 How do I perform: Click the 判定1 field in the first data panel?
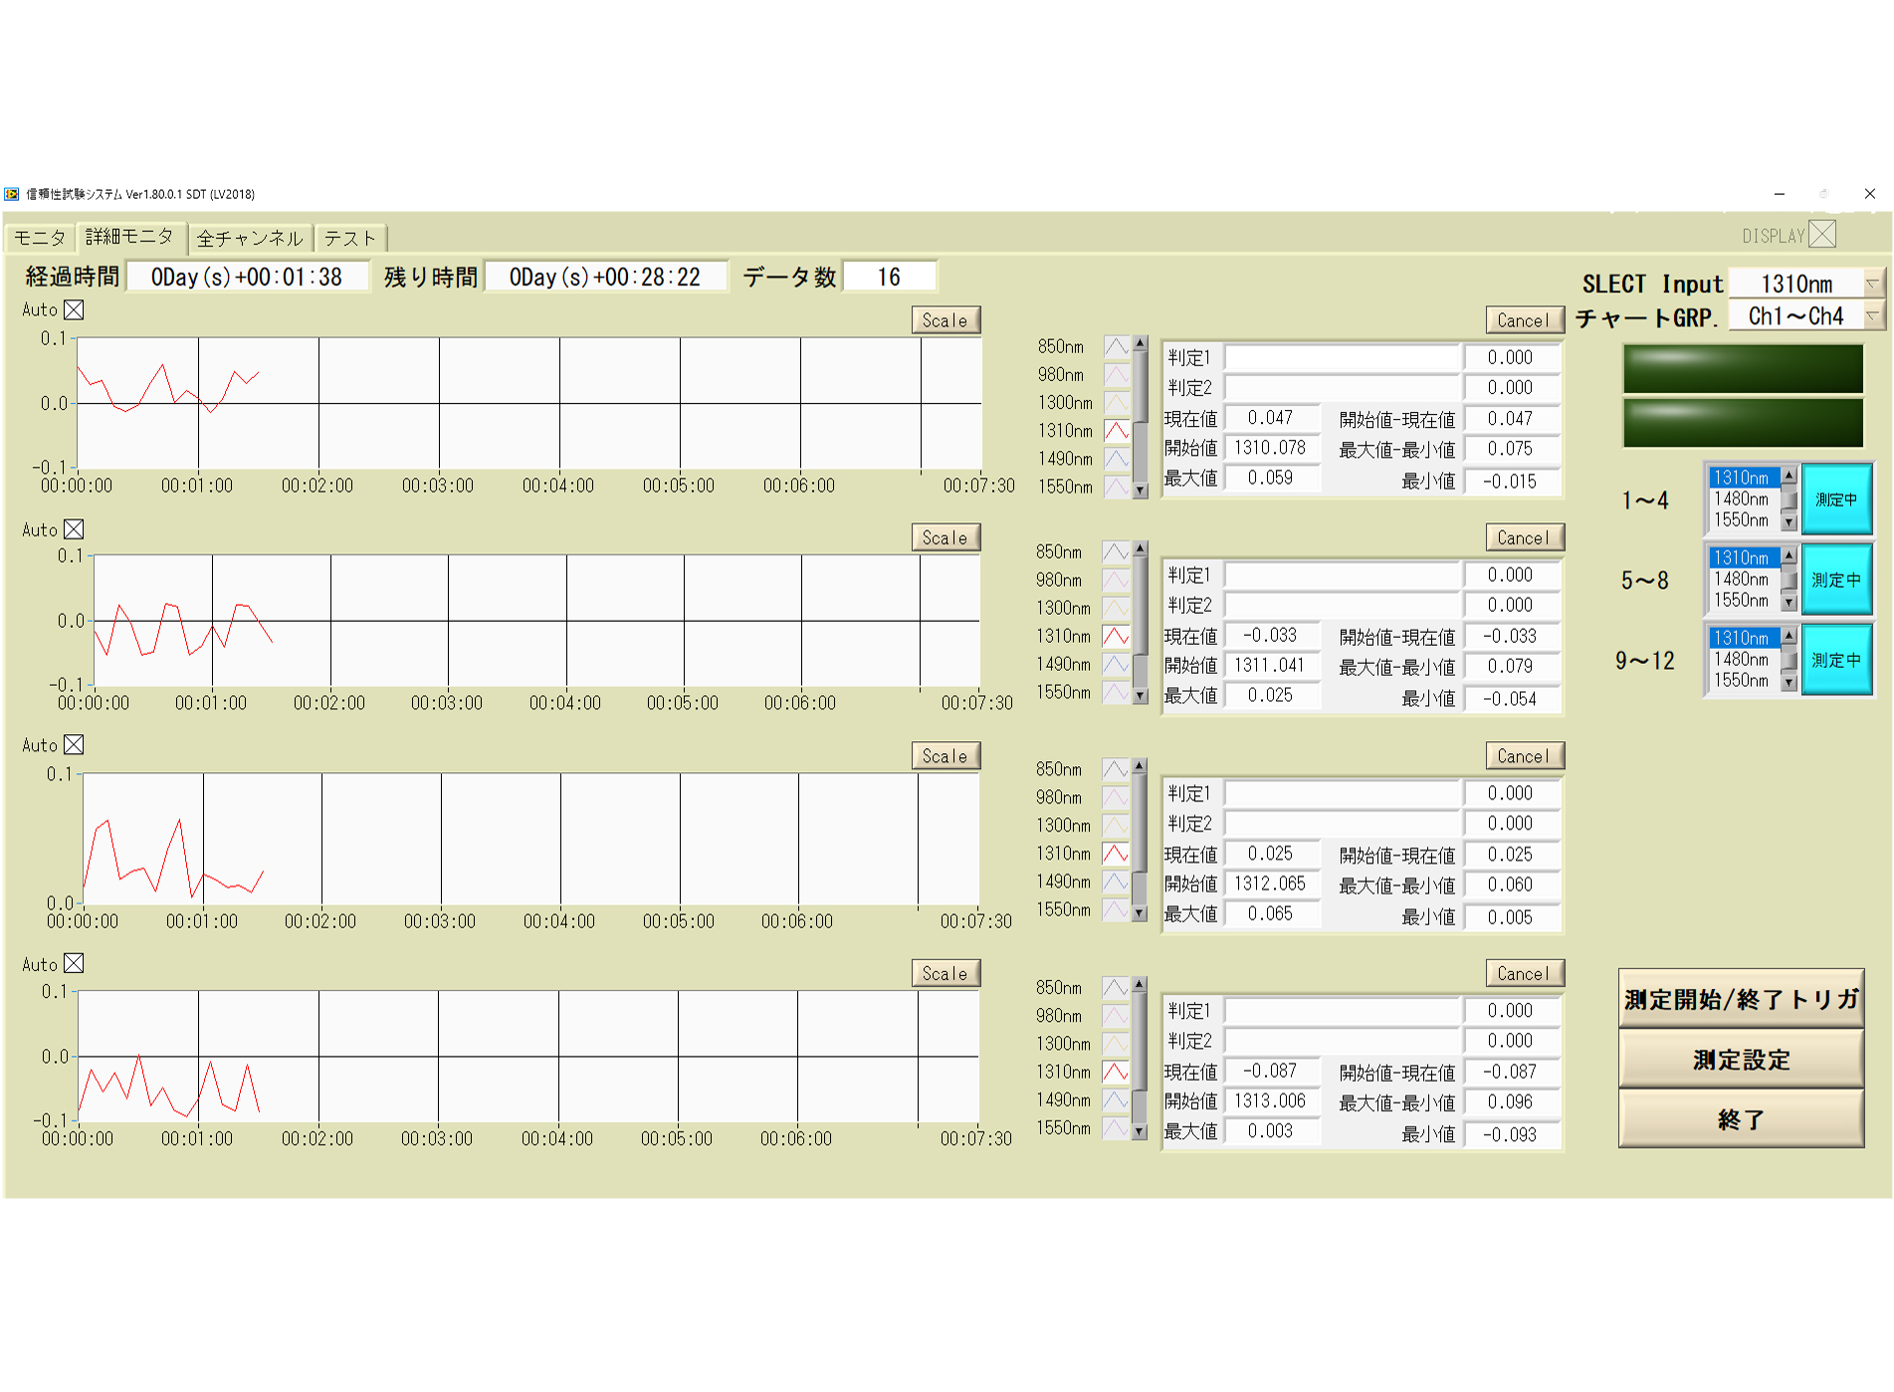[x=1343, y=358]
